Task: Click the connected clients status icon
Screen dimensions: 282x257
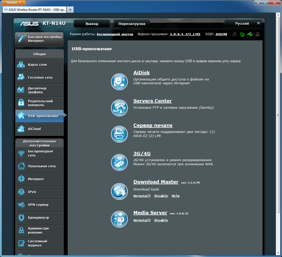Action: [234, 34]
